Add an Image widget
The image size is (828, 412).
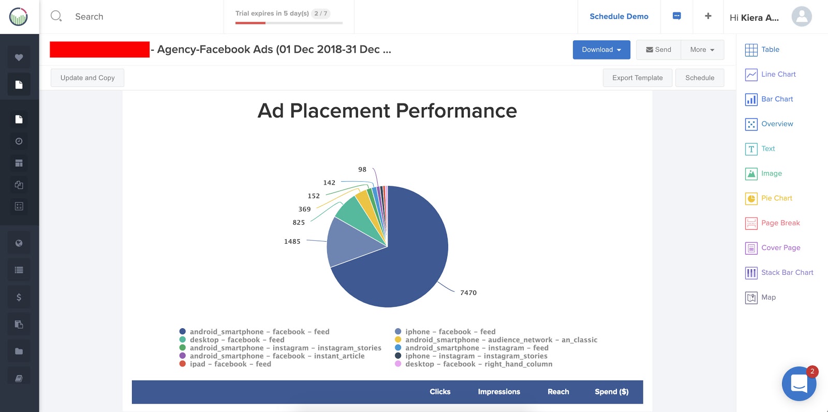tap(763, 173)
